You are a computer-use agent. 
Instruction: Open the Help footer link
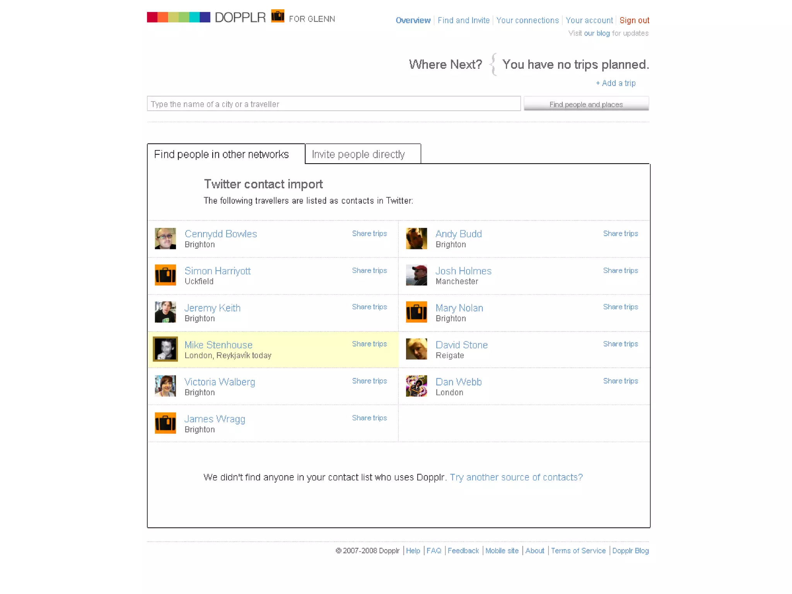(x=413, y=551)
